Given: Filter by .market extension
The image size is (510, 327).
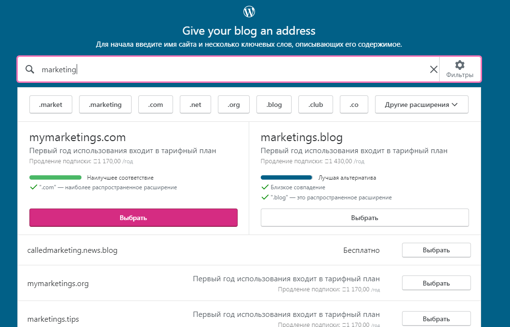Looking at the screenshot, I should [x=51, y=105].
